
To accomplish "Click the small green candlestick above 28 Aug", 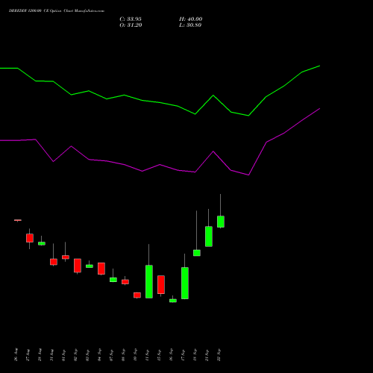I will 42,243.
